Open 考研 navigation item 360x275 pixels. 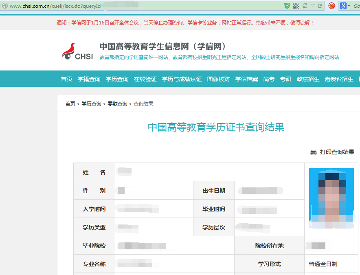coord(285,79)
